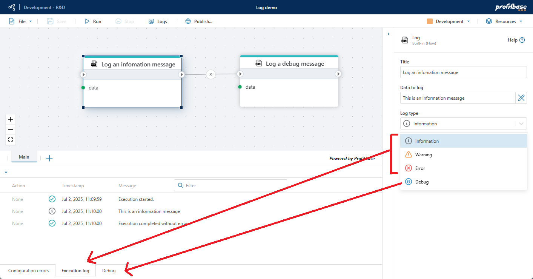Collapse the log panel with the chevron
Viewport: 533px width, 279px height.
coord(6,172)
